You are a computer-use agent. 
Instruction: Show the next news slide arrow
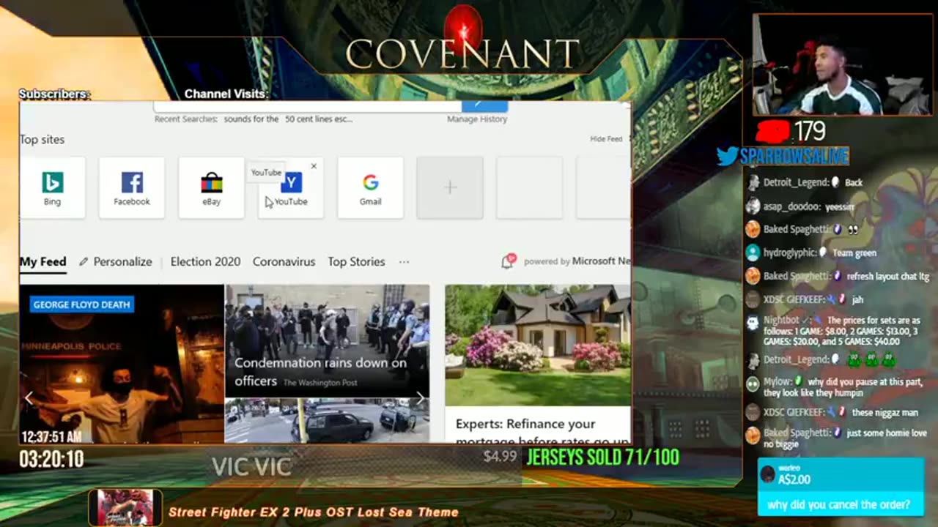[x=420, y=398]
